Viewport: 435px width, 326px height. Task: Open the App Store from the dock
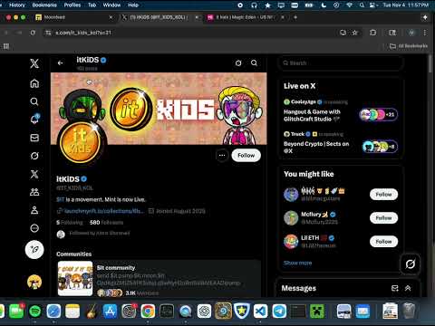(110, 311)
